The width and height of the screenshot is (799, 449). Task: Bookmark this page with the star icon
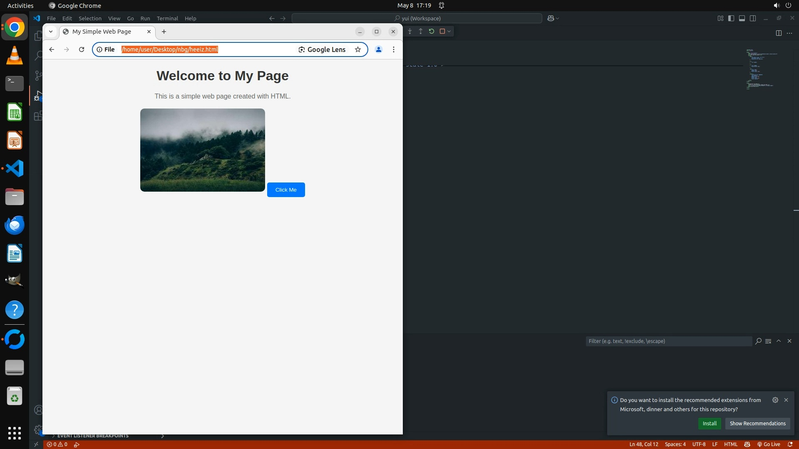click(358, 49)
